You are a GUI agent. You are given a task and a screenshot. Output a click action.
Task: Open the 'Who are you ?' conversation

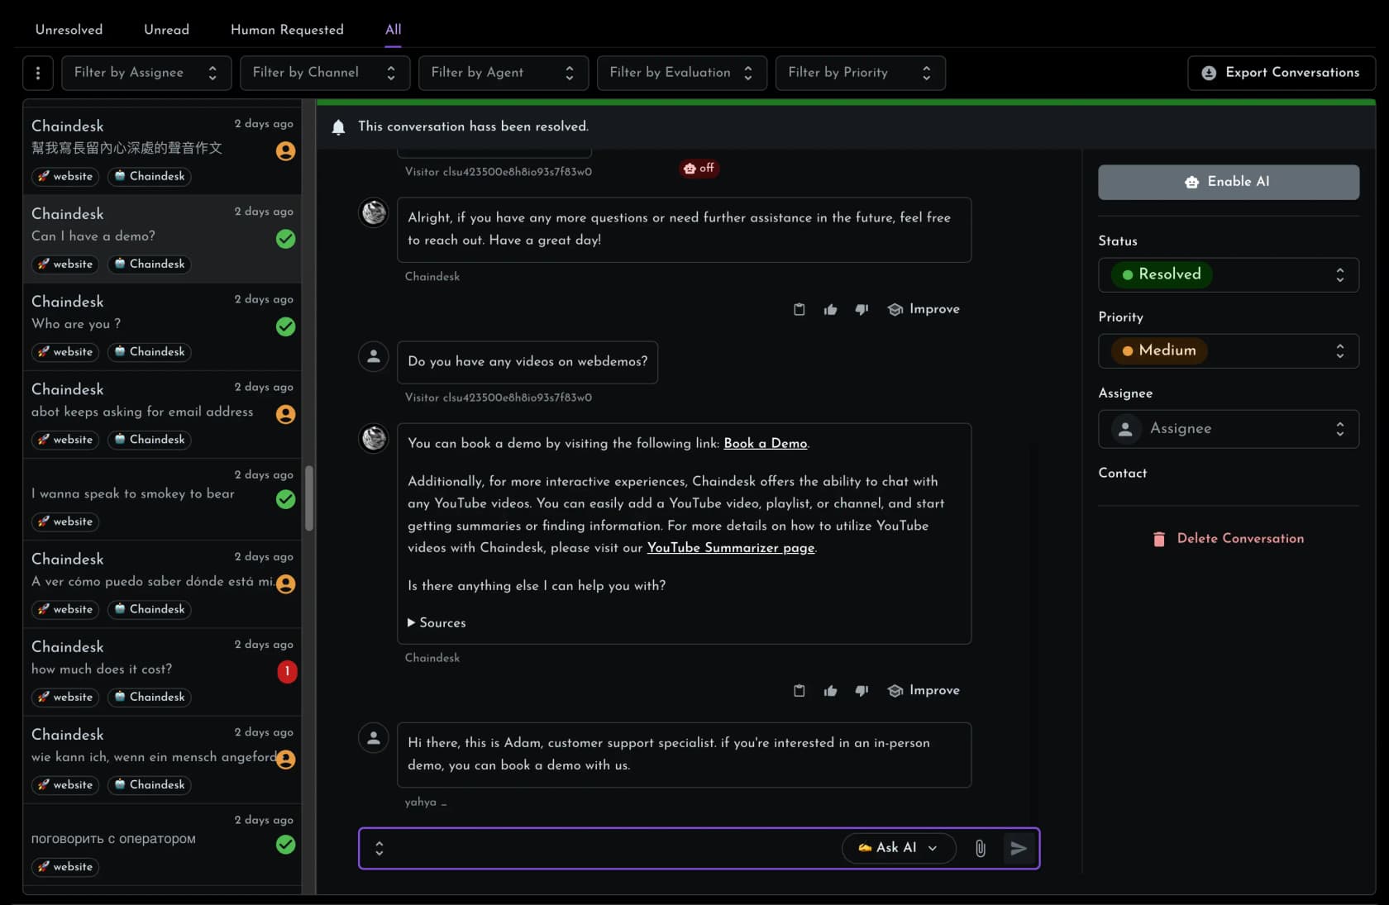coord(162,326)
